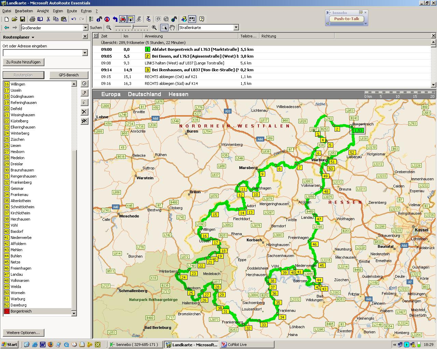Screen dimensions: 437x349
Task: Go back to previous map view
Action: pos(6,28)
